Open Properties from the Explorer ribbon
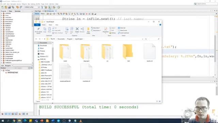 tap(106, 30)
